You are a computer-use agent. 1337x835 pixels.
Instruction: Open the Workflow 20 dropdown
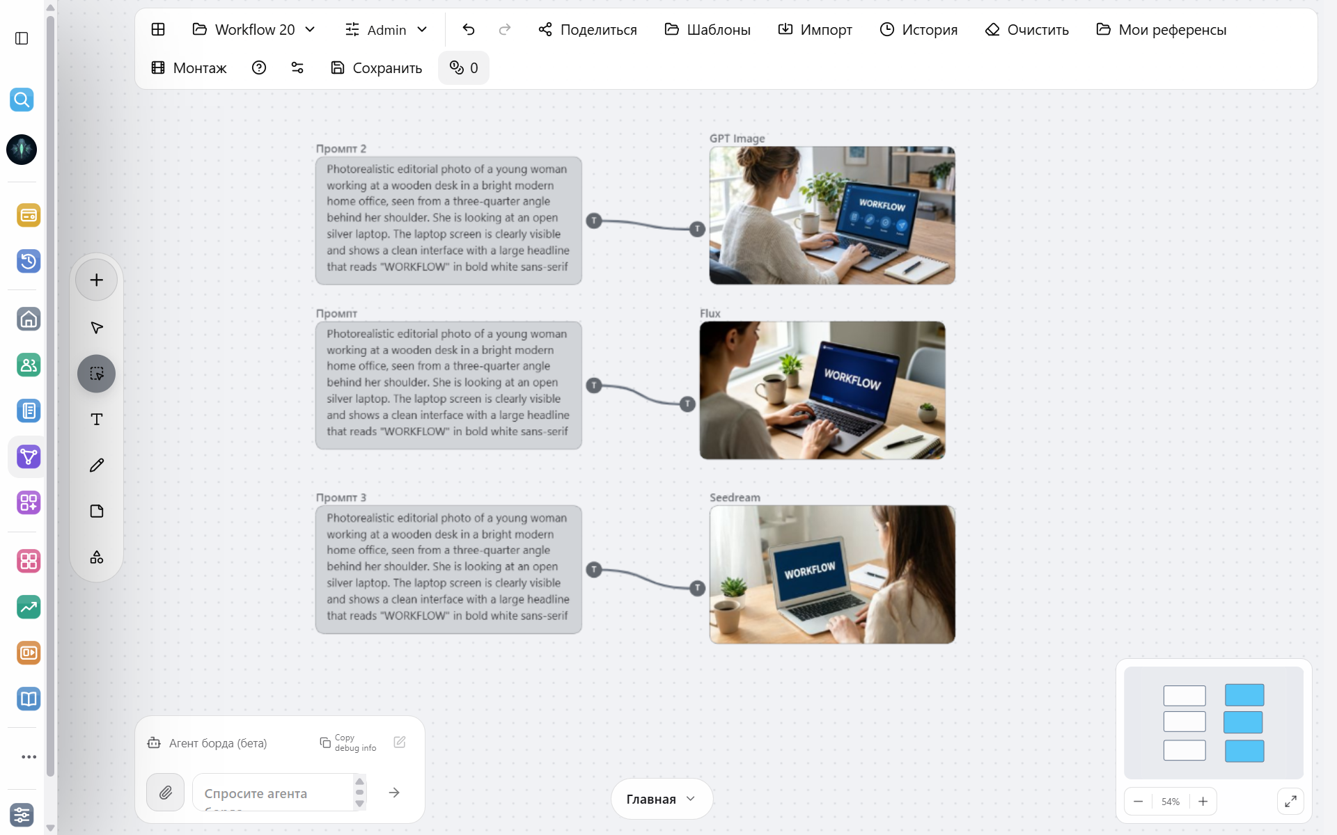pyautogui.click(x=254, y=29)
